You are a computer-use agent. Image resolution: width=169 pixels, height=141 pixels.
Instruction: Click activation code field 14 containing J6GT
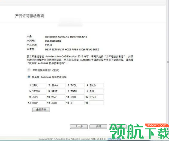click(58, 103)
